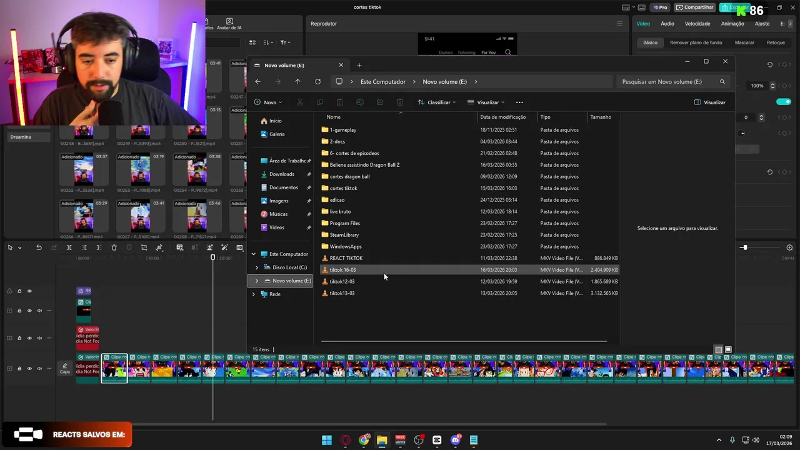Select the Mascarar sub-tab
The image size is (800, 450).
point(744,42)
